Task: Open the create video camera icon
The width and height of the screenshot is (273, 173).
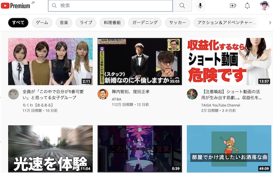Action: point(233,6)
